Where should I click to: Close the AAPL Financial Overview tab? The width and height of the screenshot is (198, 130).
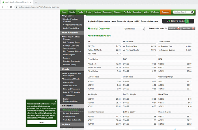click(x=31, y=2)
